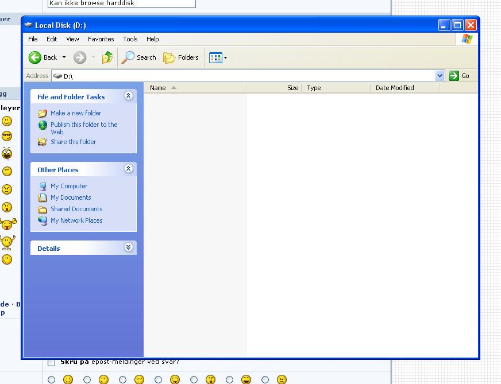Open the 'My Network Places' link
The image size is (501, 384).
coord(76,220)
